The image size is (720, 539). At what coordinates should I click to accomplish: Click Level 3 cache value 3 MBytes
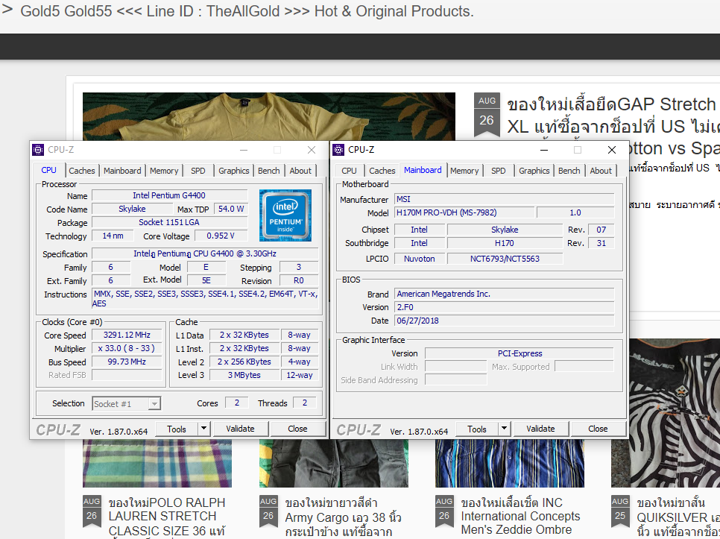(x=244, y=375)
